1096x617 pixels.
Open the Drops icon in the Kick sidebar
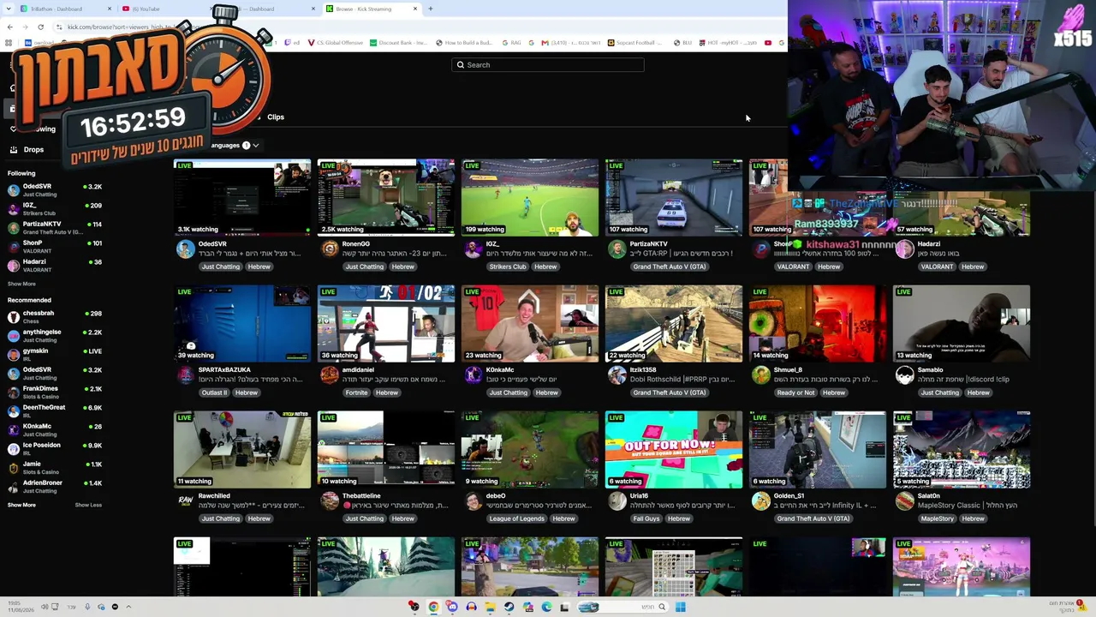point(14,150)
